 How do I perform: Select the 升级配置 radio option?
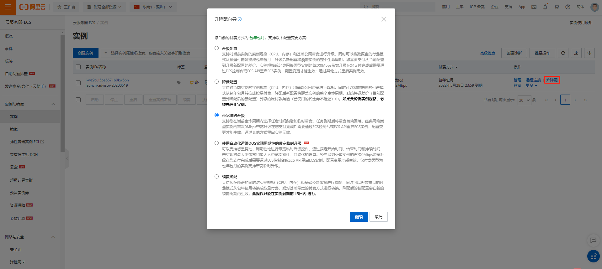tap(216, 48)
